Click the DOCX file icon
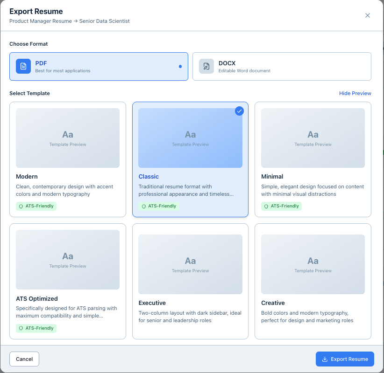Screen dimensions: 384x373 [206, 66]
